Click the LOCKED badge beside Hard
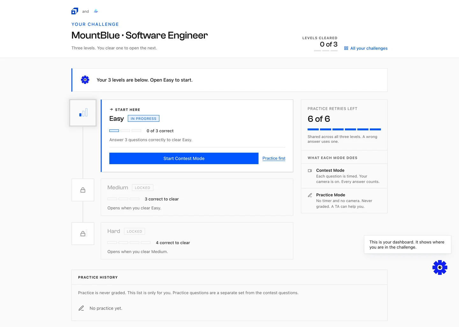Image resolution: width=459 pixels, height=327 pixels. point(135,231)
